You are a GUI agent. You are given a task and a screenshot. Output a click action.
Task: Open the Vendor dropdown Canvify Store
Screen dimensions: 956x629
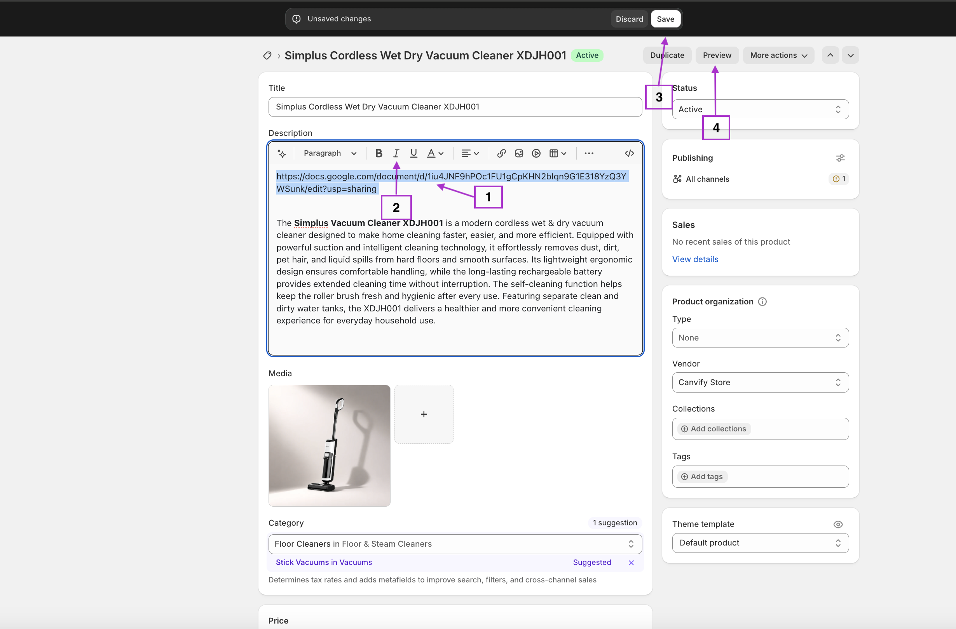click(x=761, y=382)
